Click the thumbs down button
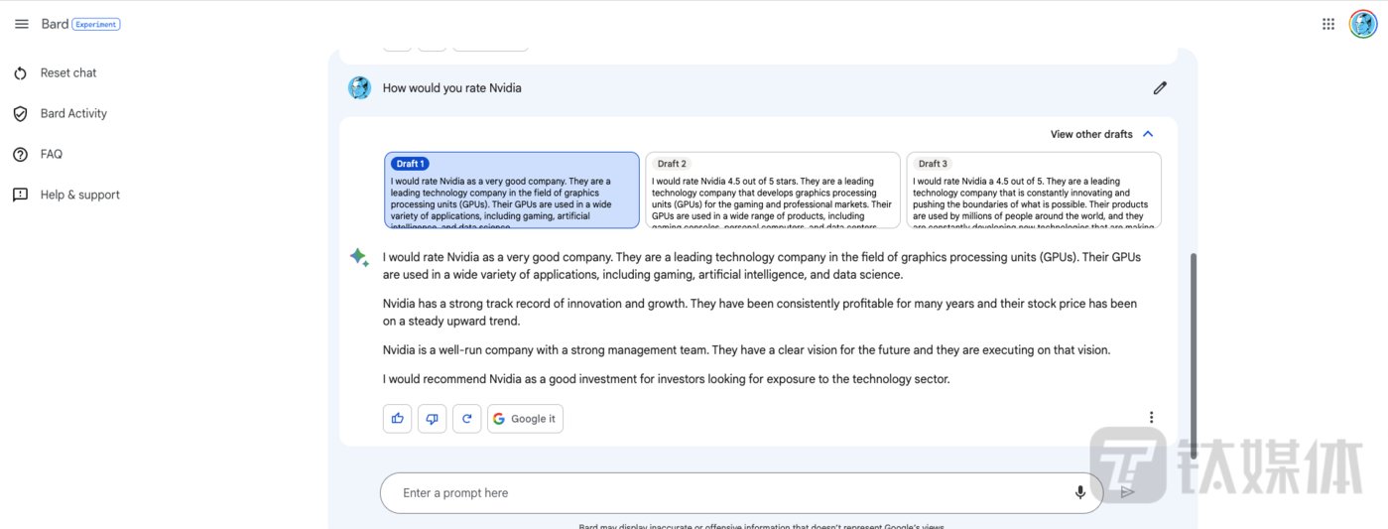Viewport: 1388px width, 529px height. [432, 419]
